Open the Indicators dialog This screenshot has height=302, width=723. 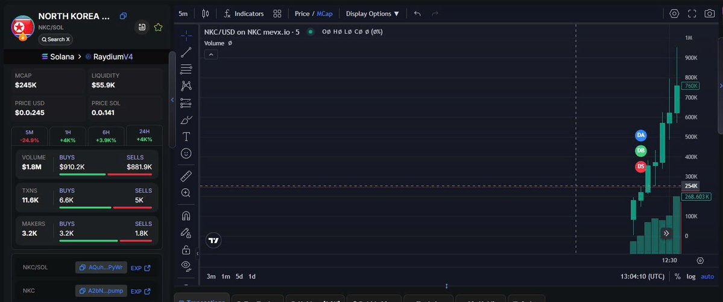tap(244, 13)
